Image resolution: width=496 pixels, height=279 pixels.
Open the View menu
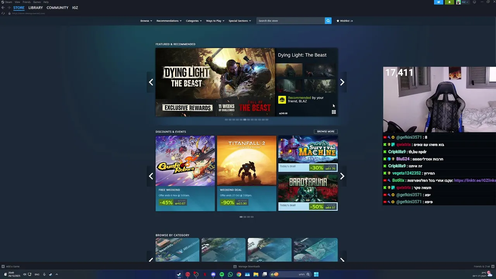[x=17, y=2]
